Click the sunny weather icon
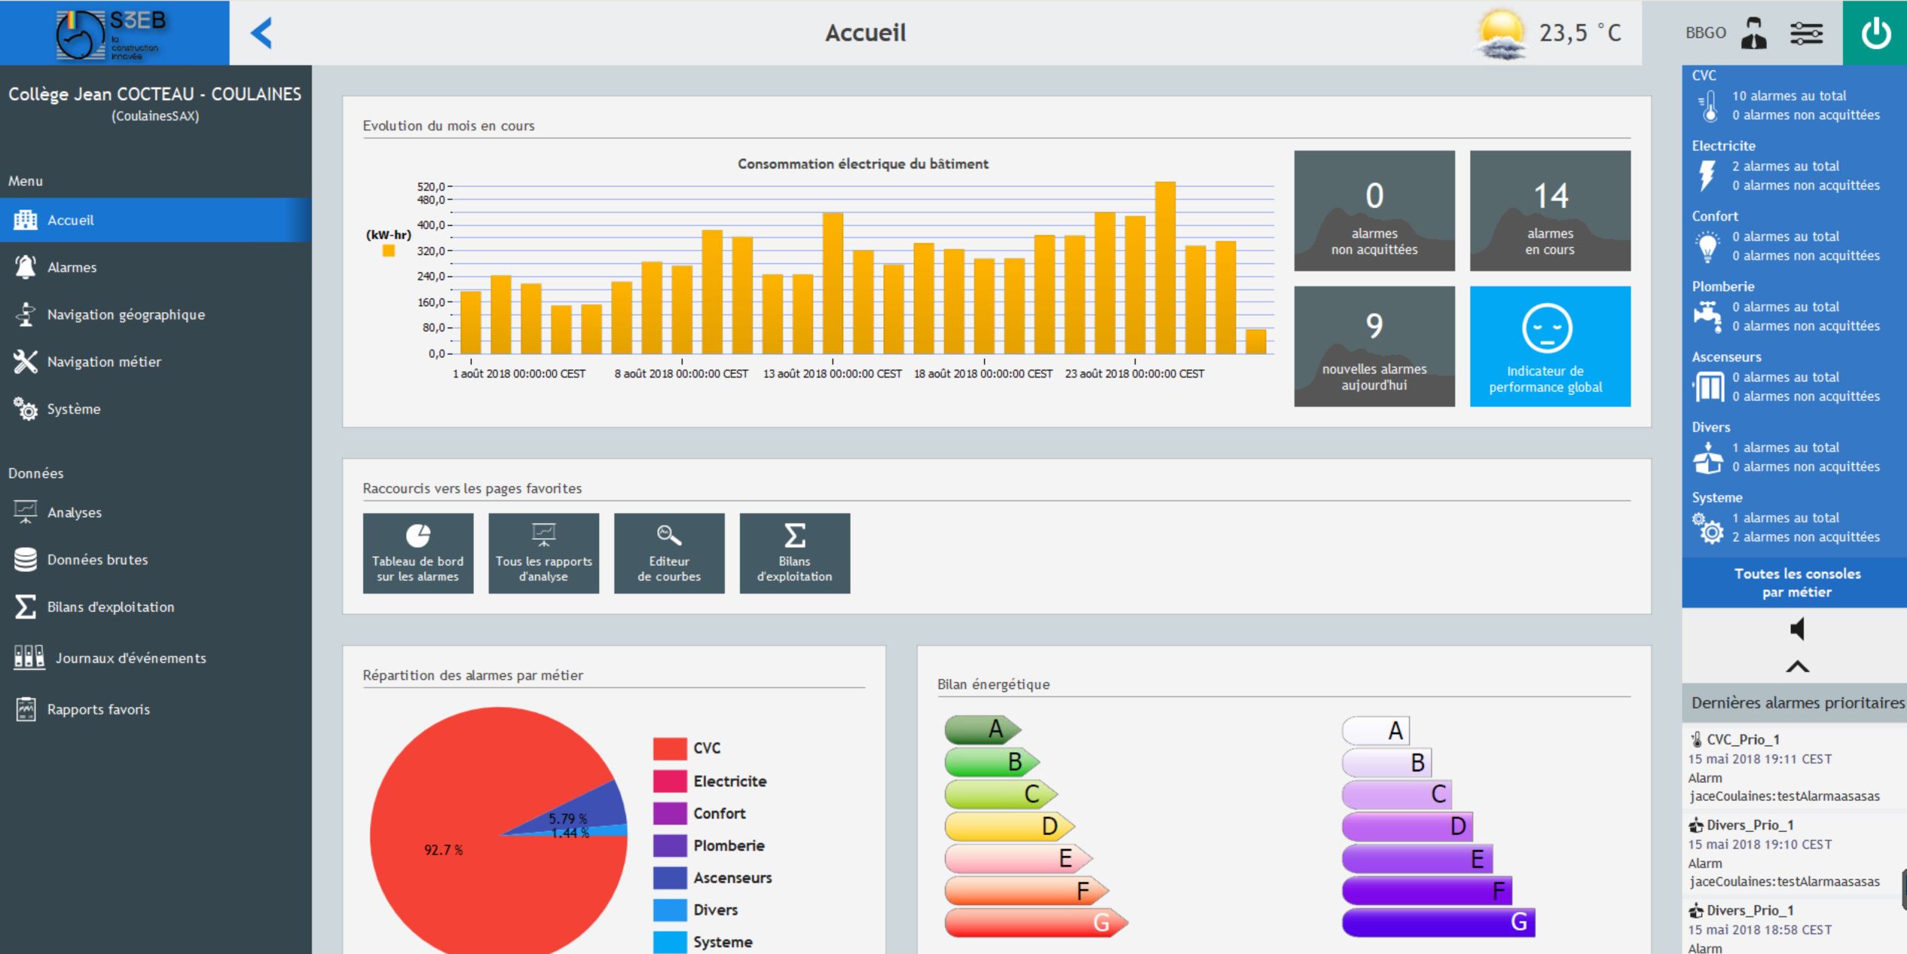1907x954 pixels. [x=1502, y=33]
